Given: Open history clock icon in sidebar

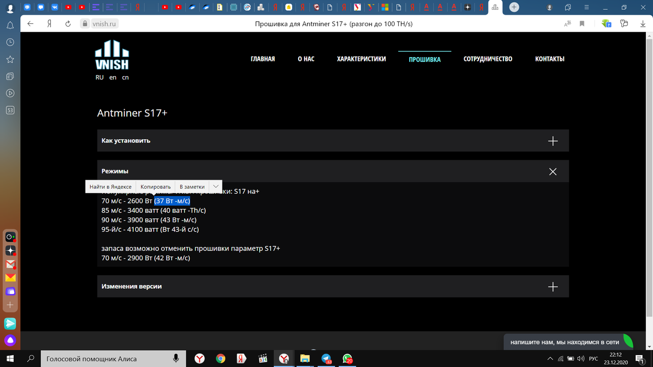Looking at the screenshot, I should [10, 42].
